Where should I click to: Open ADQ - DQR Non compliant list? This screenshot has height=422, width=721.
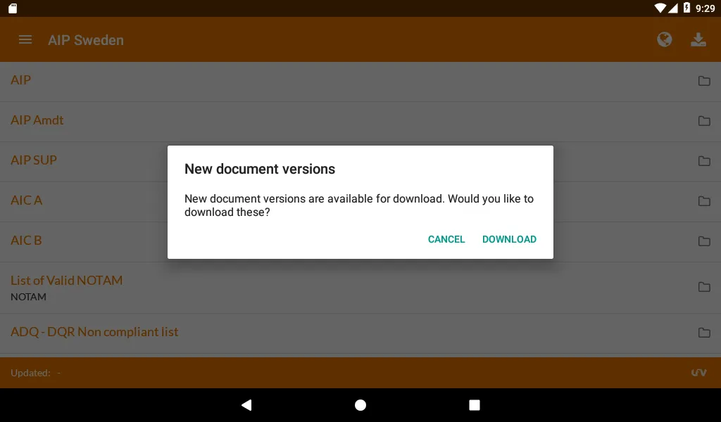coord(360,334)
